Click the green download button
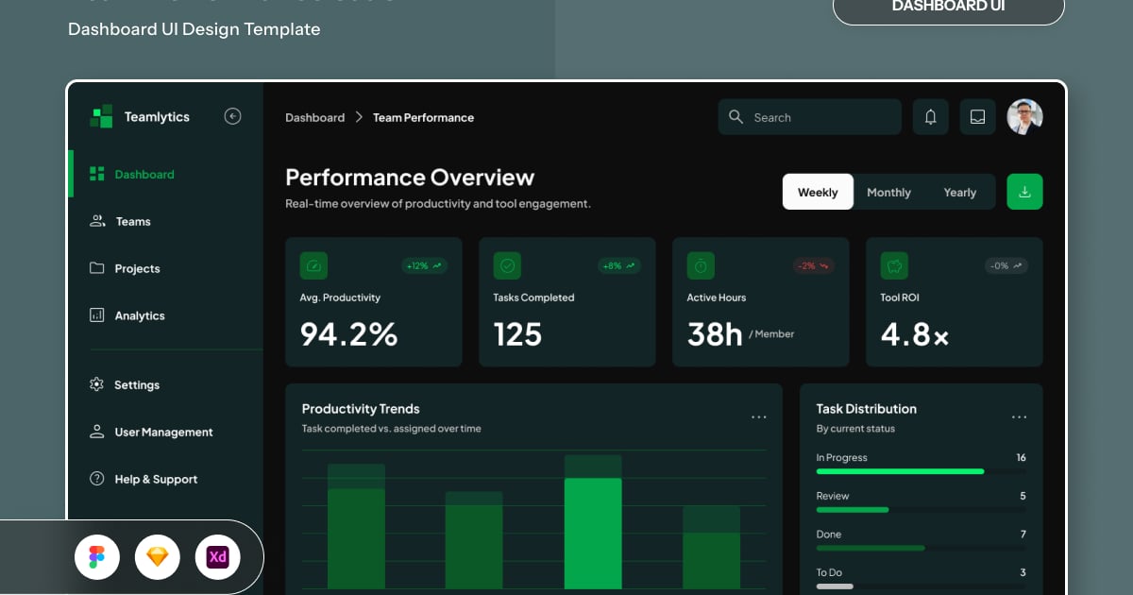The height and width of the screenshot is (595, 1133). pyautogui.click(x=1024, y=192)
